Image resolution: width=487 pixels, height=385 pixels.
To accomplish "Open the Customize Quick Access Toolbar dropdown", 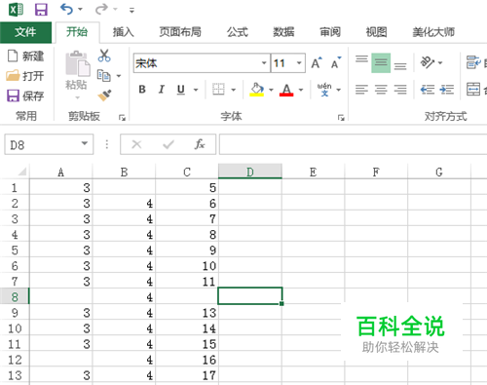I will [131, 11].
